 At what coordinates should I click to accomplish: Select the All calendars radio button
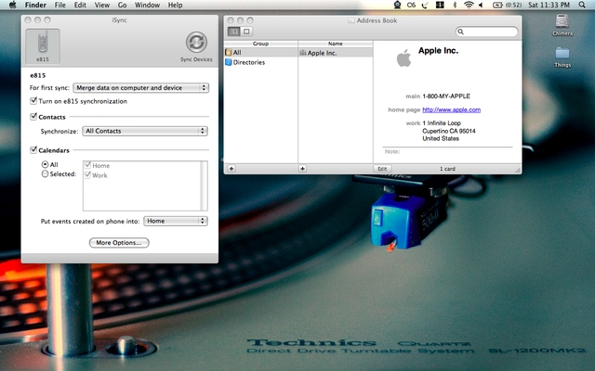pos(46,164)
